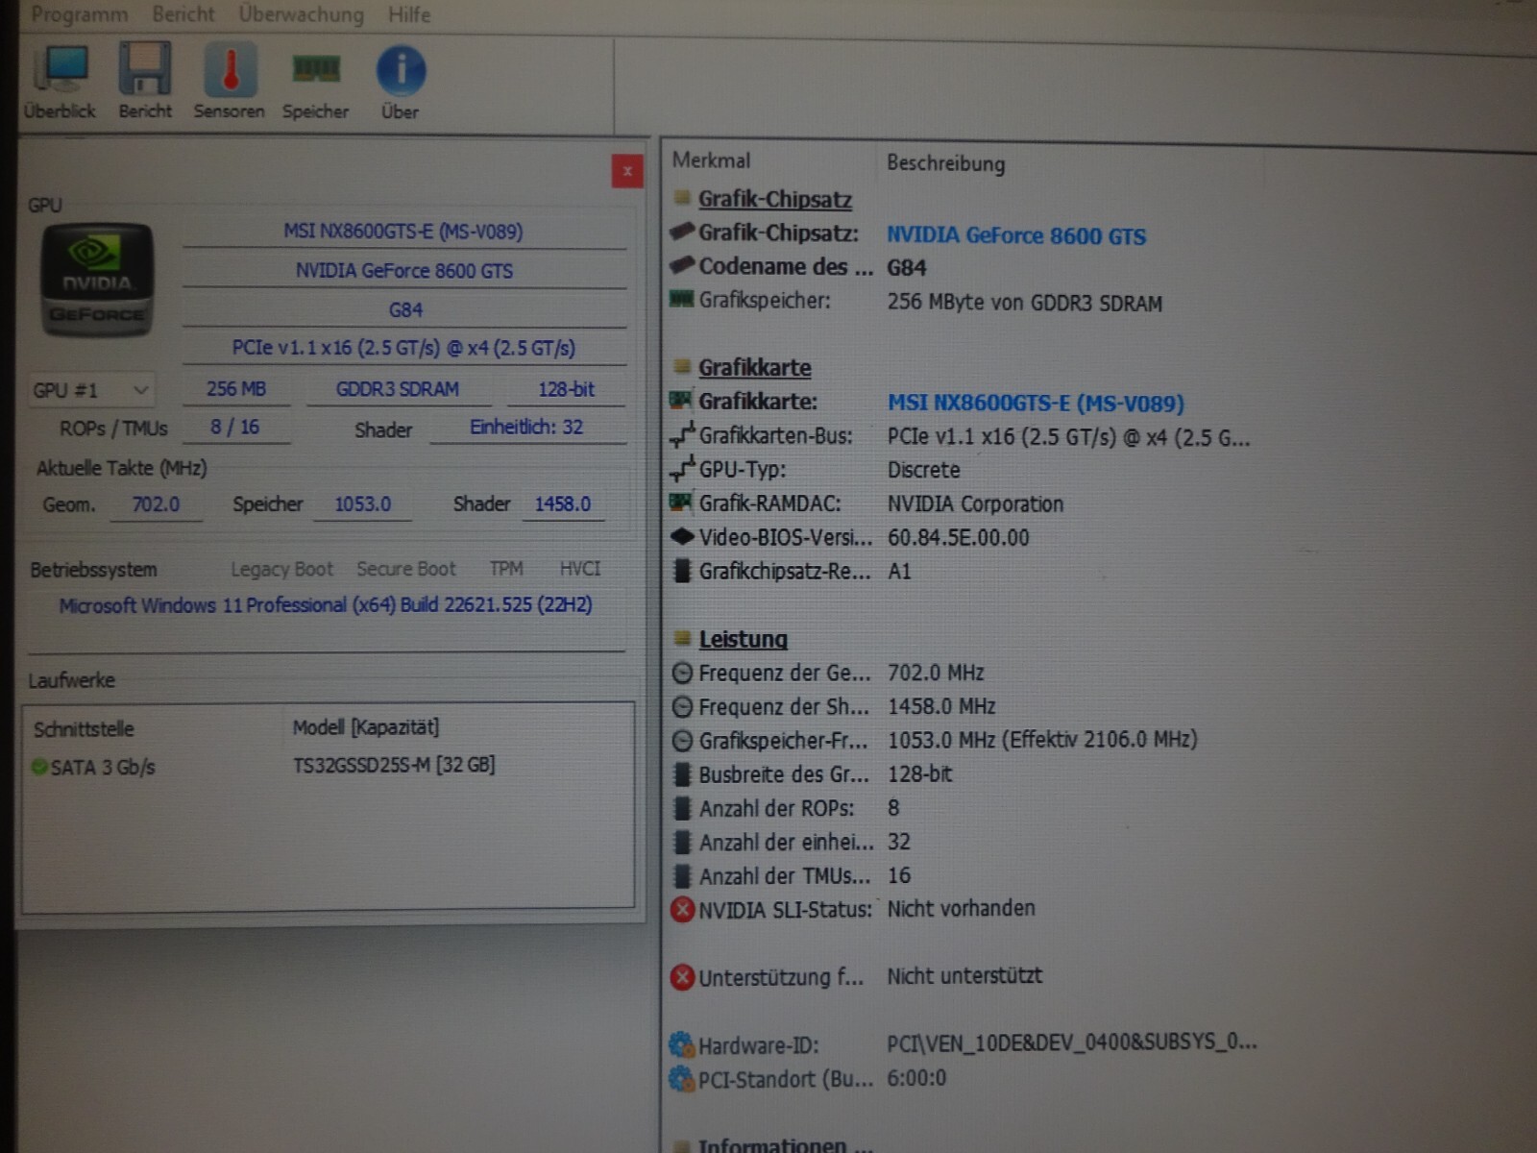
Task: Open the Hilfe menu
Action: point(409,14)
